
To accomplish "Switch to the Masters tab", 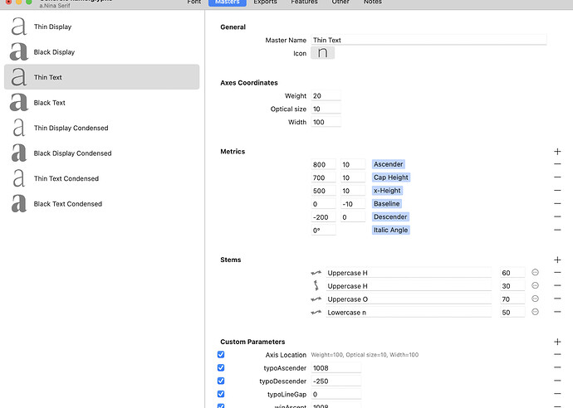I will point(228,2).
